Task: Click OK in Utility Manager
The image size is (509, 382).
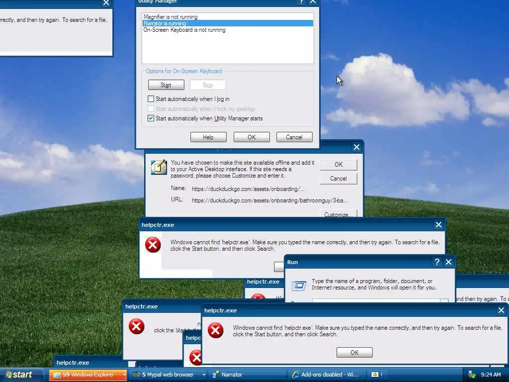Action: pos(252,137)
